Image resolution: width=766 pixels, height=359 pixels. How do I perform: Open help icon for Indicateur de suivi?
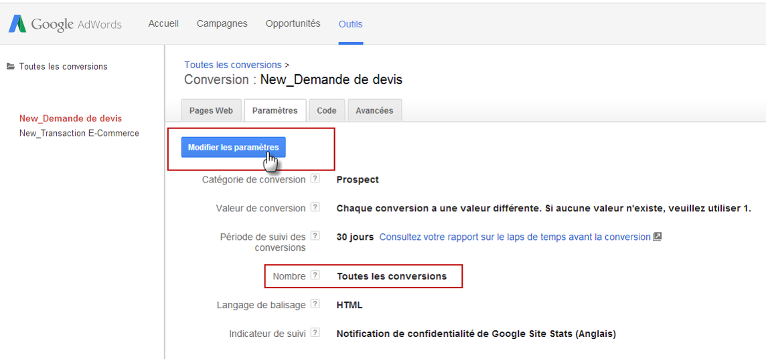coord(315,333)
